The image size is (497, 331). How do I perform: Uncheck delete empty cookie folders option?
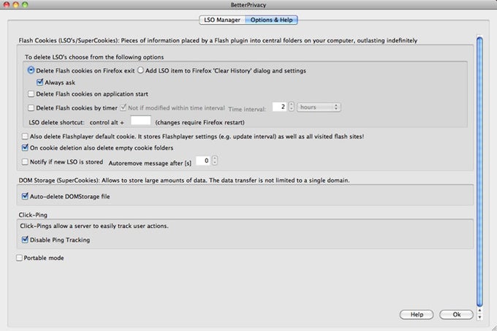25,148
